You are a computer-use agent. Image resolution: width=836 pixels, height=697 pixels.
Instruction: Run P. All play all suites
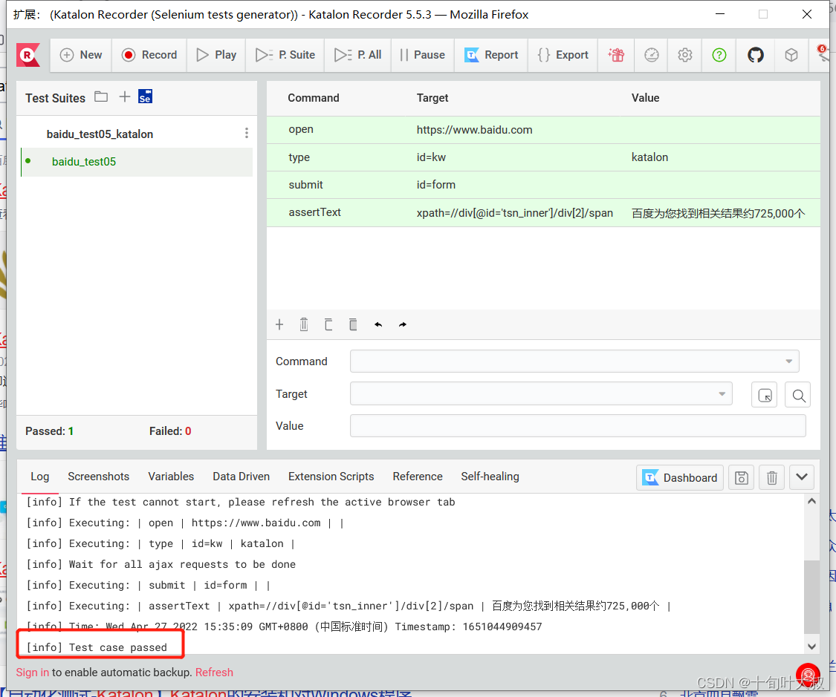(357, 55)
